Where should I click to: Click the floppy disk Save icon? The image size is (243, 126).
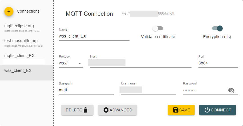pyautogui.click(x=176, y=110)
